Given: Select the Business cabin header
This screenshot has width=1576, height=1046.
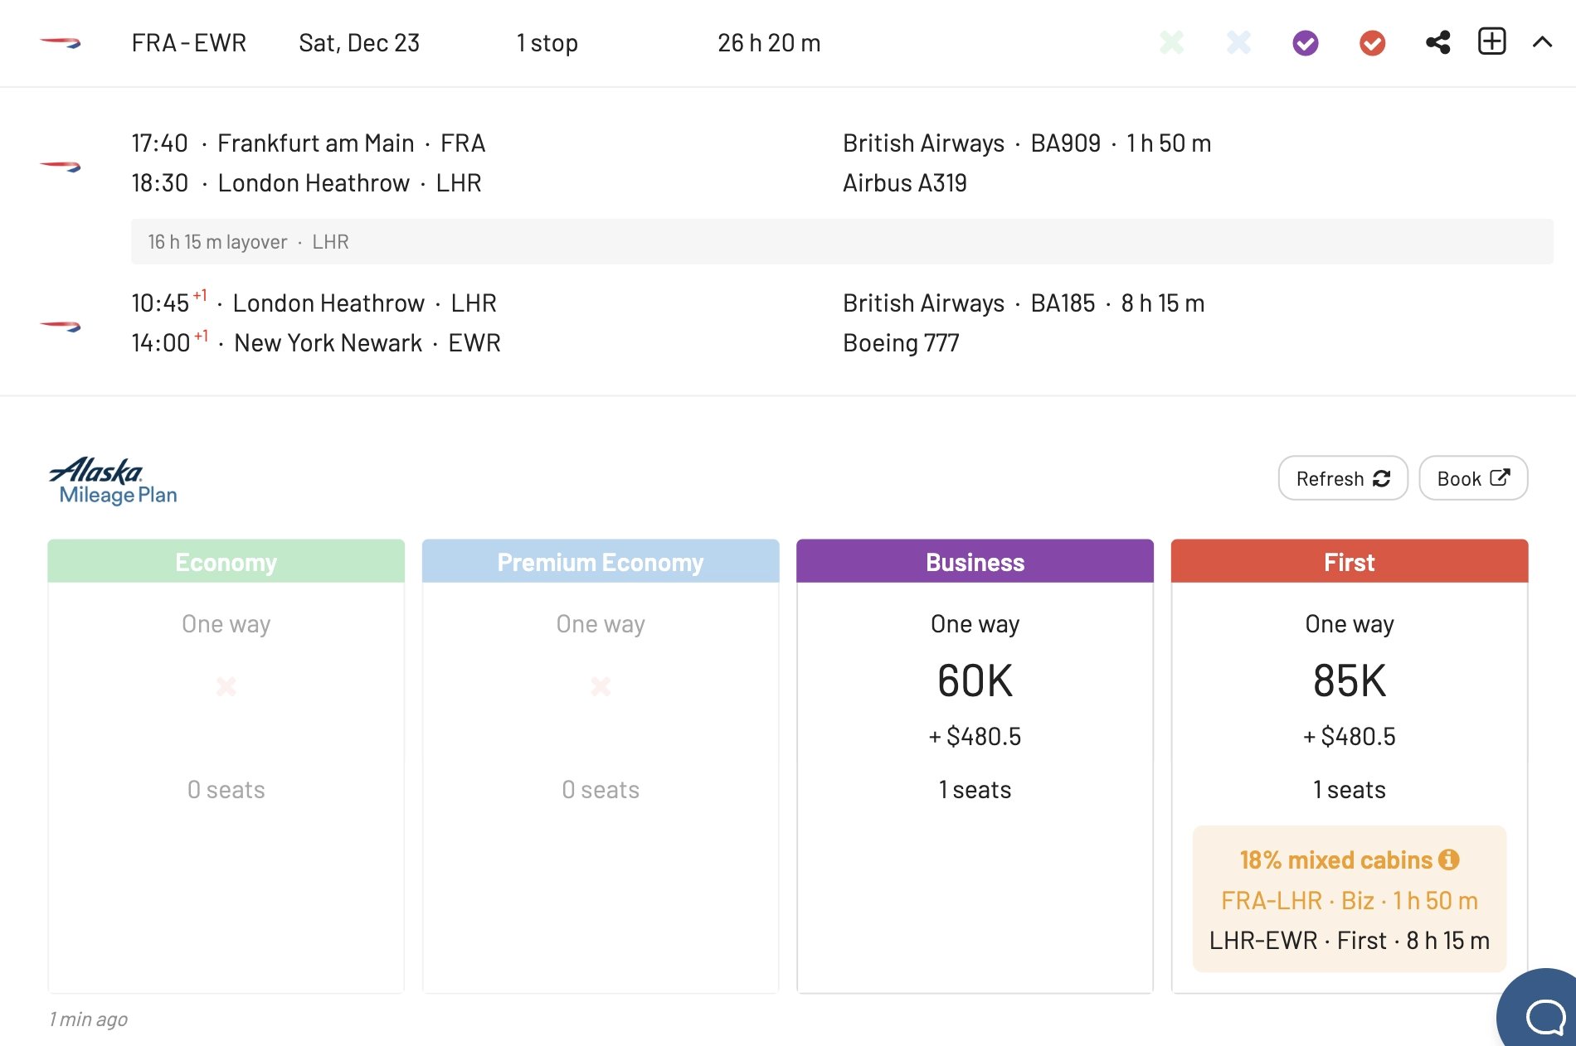Looking at the screenshot, I should click(x=975, y=562).
